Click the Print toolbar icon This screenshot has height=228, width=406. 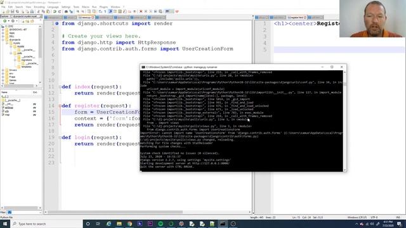coord(32,11)
